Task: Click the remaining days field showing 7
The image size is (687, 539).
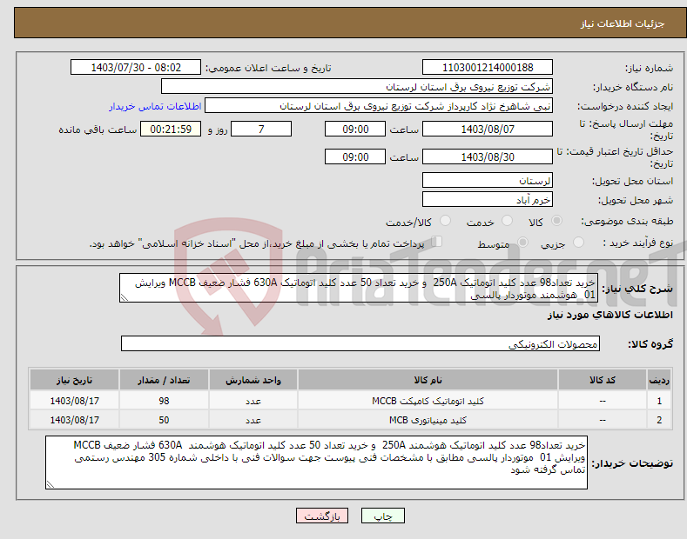Action: [x=261, y=129]
